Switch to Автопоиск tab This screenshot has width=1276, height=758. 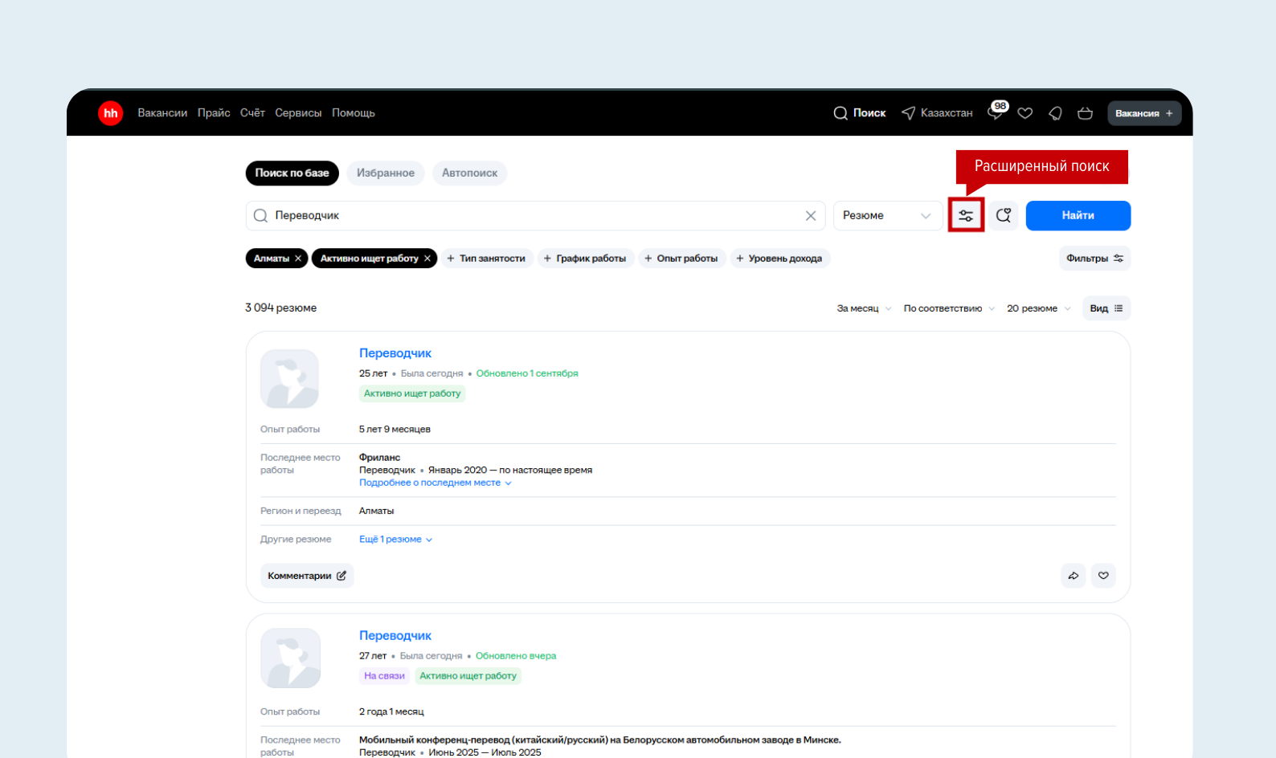tap(469, 173)
